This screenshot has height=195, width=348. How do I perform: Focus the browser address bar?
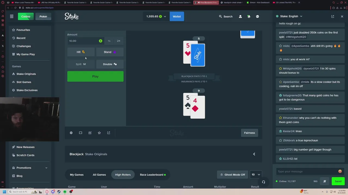(174, 8)
